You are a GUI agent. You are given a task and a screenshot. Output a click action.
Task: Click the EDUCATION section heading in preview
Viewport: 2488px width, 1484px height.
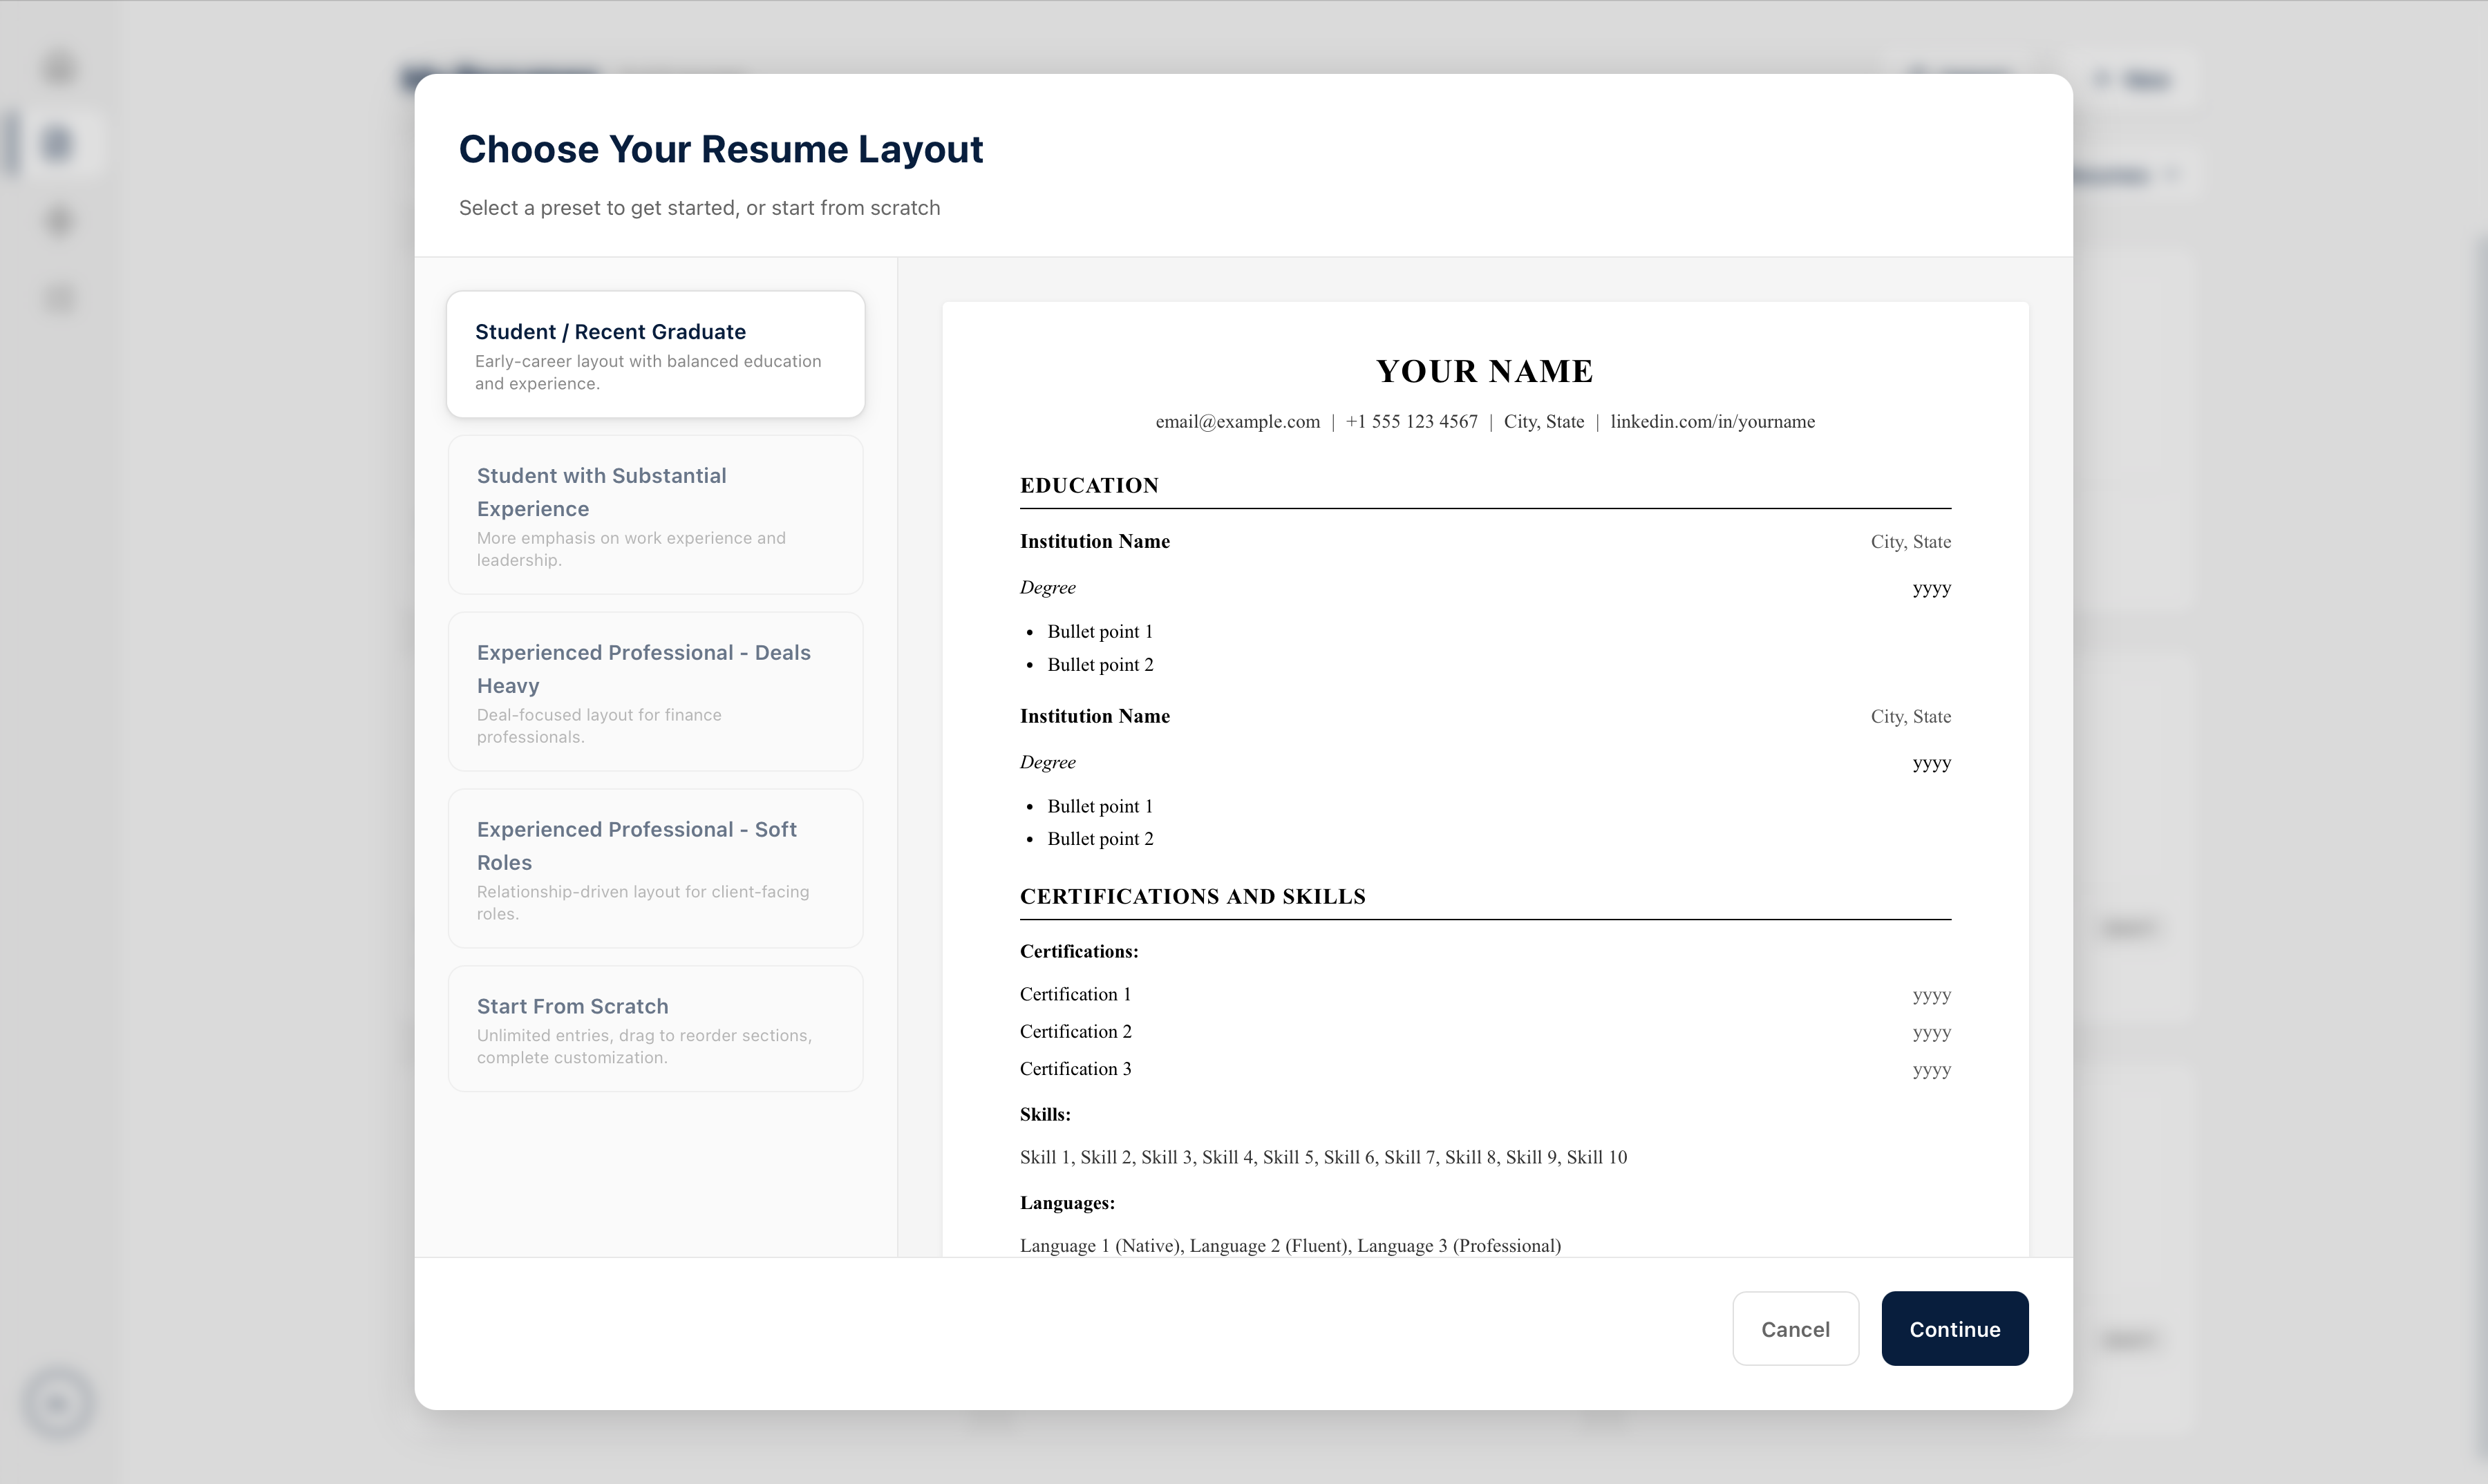pos(1088,486)
